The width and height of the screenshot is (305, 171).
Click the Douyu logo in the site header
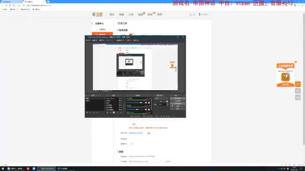pyautogui.click(x=97, y=14)
